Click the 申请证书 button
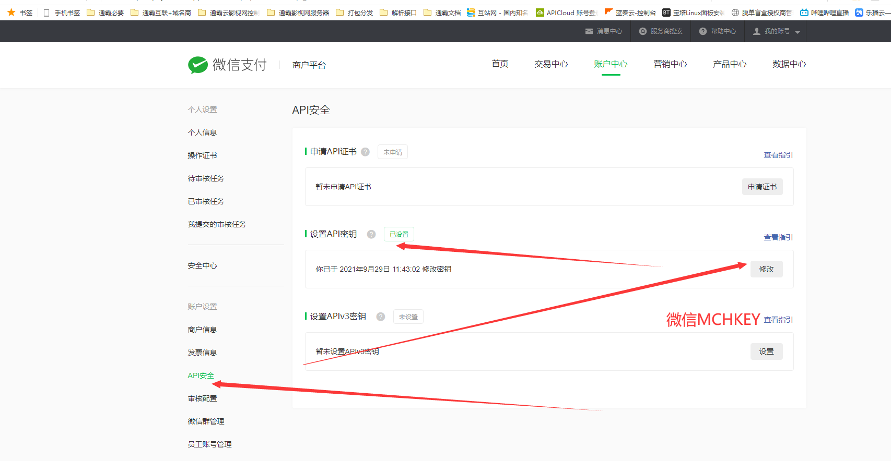891x461 pixels. pyautogui.click(x=762, y=187)
